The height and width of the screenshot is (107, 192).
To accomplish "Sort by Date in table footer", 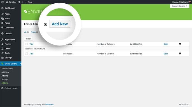I will pyautogui.click(x=166, y=54).
